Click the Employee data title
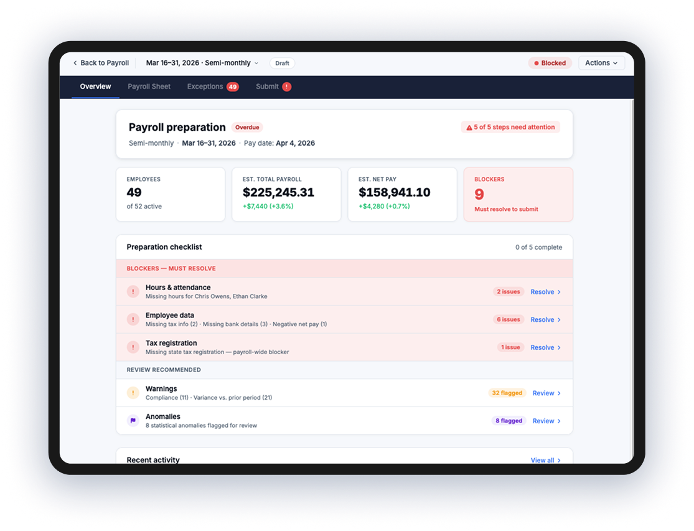This screenshot has height=531, width=694. (169, 316)
